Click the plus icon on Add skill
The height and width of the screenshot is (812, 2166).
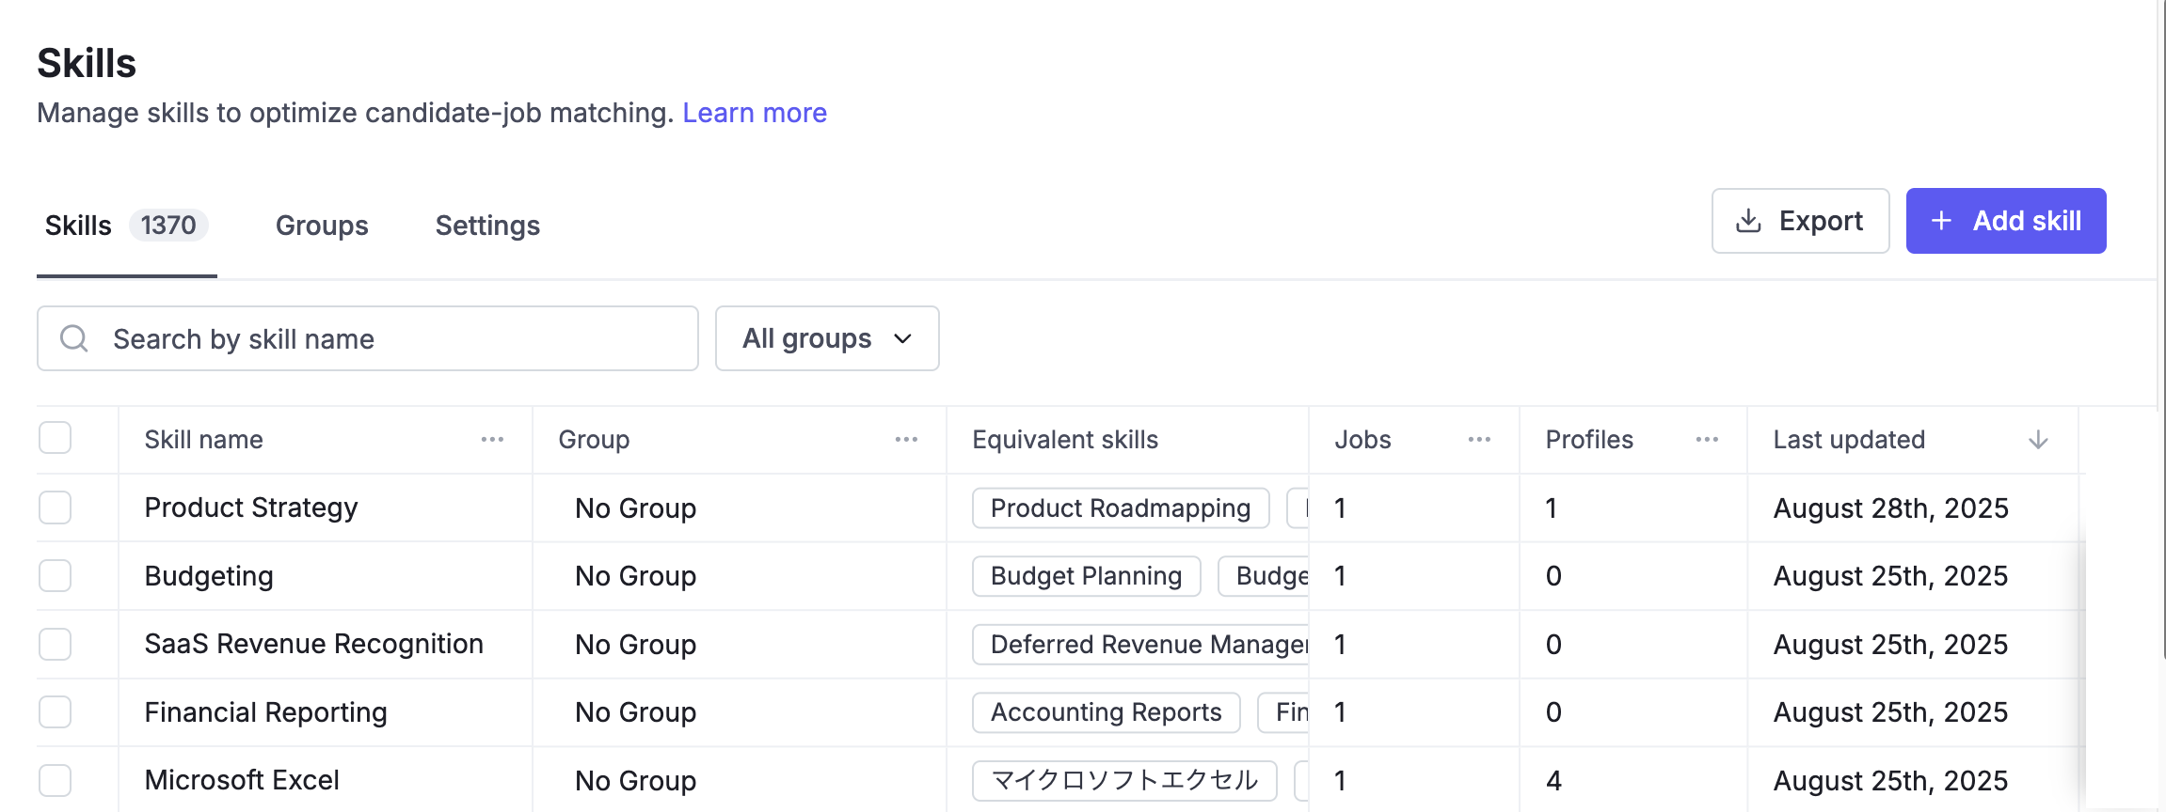click(x=1941, y=221)
